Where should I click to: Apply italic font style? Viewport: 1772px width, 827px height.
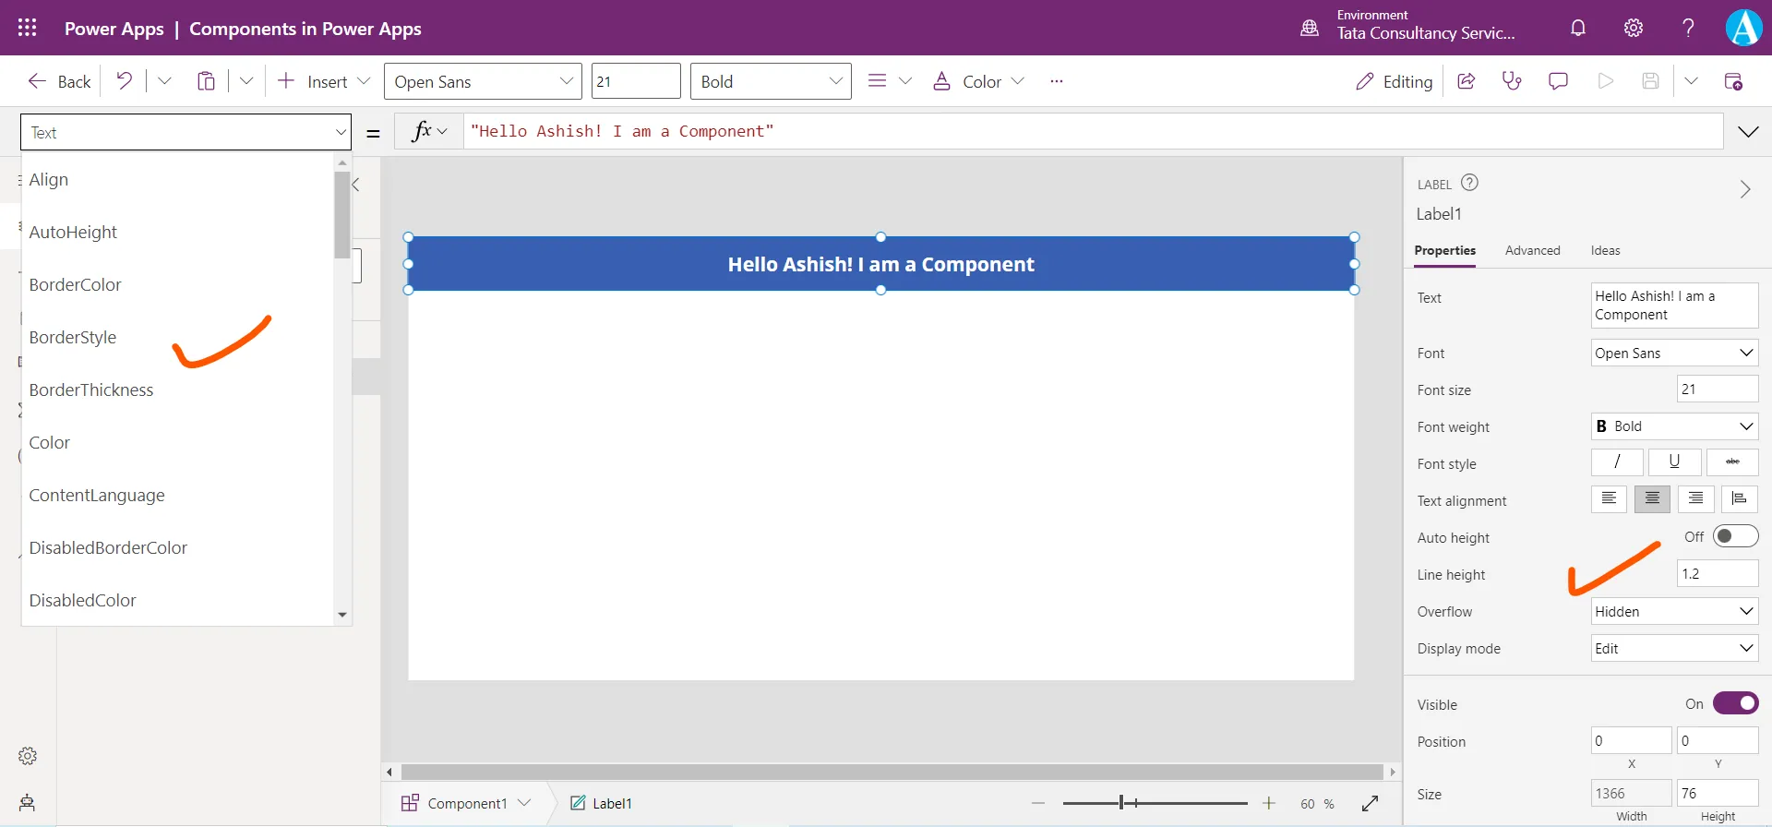[x=1617, y=461]
